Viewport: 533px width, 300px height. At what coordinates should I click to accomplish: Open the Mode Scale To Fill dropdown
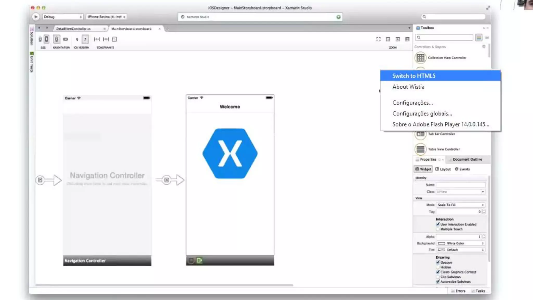(460, 205)
